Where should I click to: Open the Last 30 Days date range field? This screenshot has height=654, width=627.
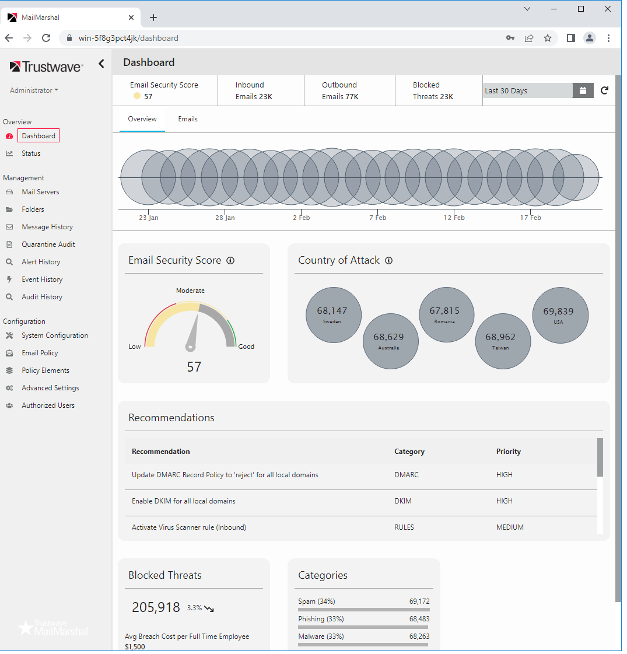point(527,91)
